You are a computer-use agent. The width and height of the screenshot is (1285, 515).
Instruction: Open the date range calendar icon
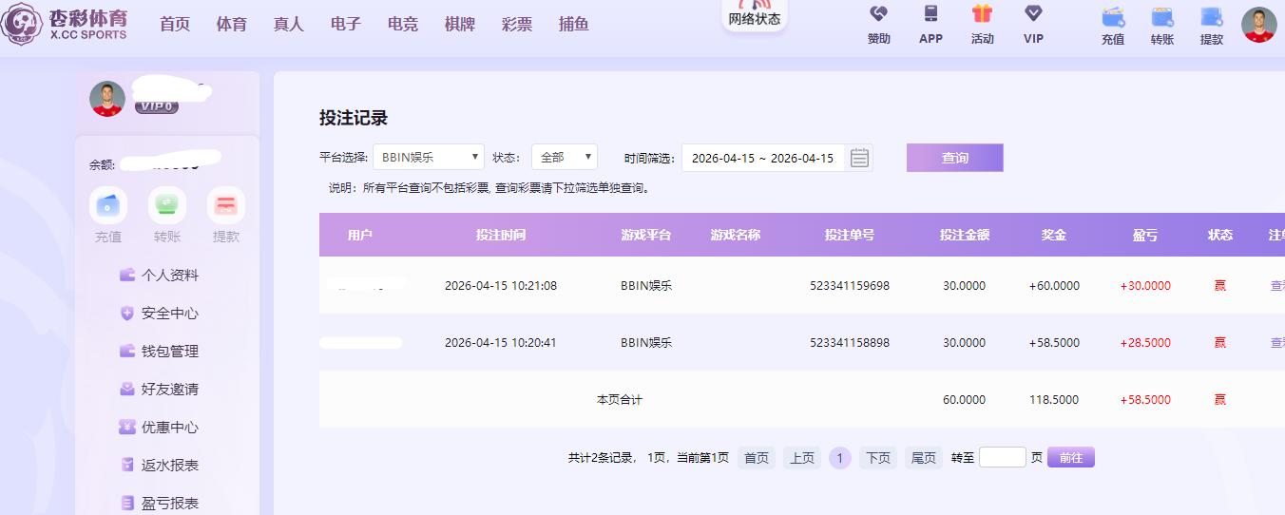(859, 158)
